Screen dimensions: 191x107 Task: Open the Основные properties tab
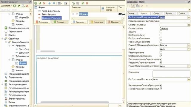click(x=132, y=14)
